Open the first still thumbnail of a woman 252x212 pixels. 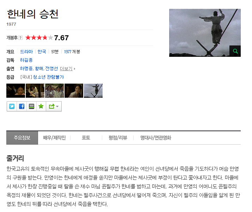coord(16,91)
